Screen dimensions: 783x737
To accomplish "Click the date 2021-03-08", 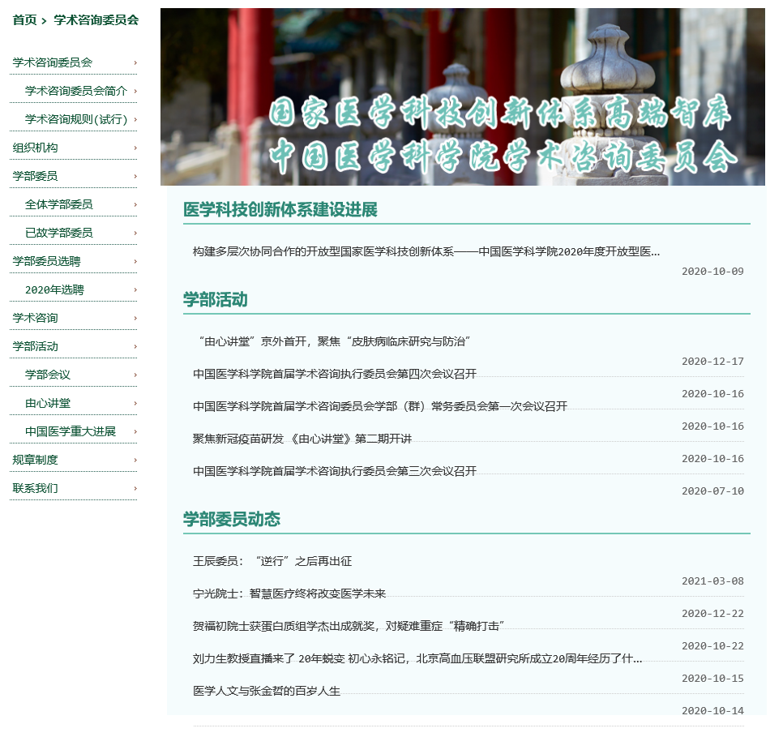I will (712, 581).
